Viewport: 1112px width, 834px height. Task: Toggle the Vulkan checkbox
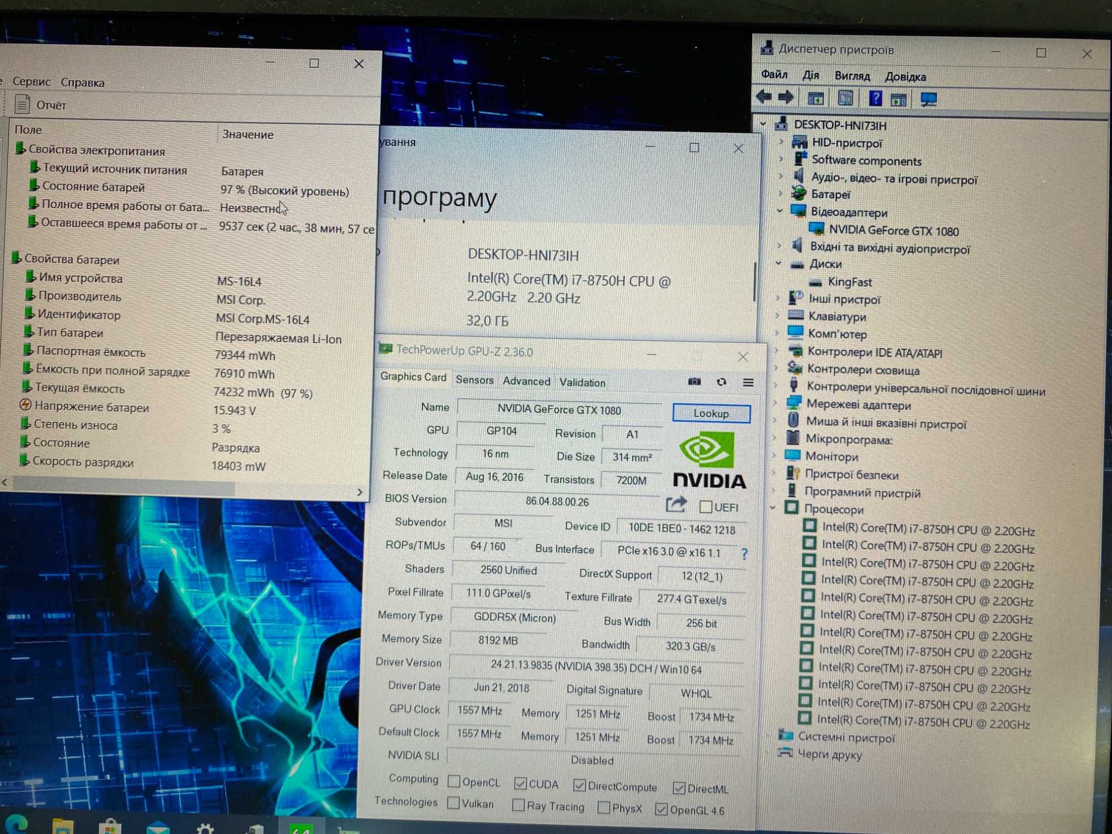(x=454, y=803)
